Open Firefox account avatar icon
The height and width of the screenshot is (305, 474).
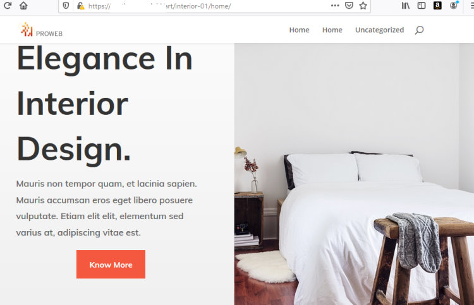pyautogui.click(x=453, y=6)
